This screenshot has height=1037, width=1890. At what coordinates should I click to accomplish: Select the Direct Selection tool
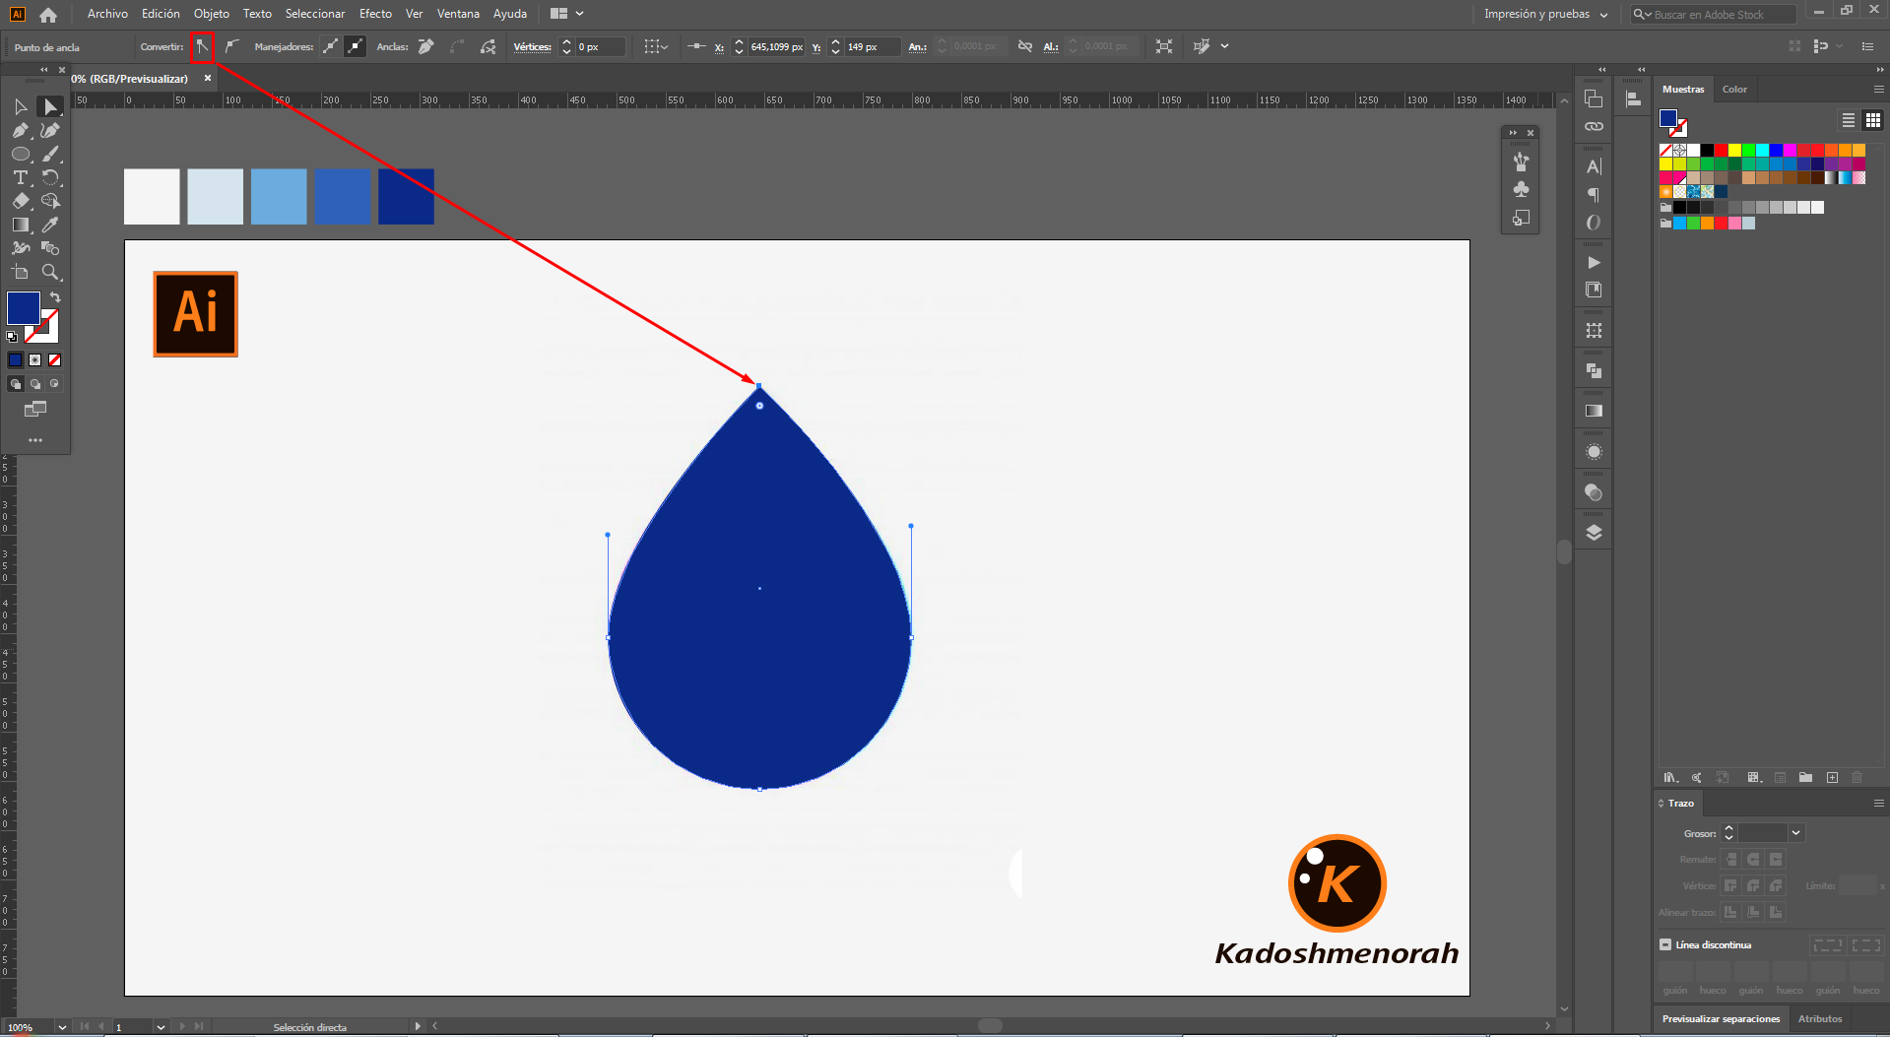pyautogui.click(x=50, y=106)
